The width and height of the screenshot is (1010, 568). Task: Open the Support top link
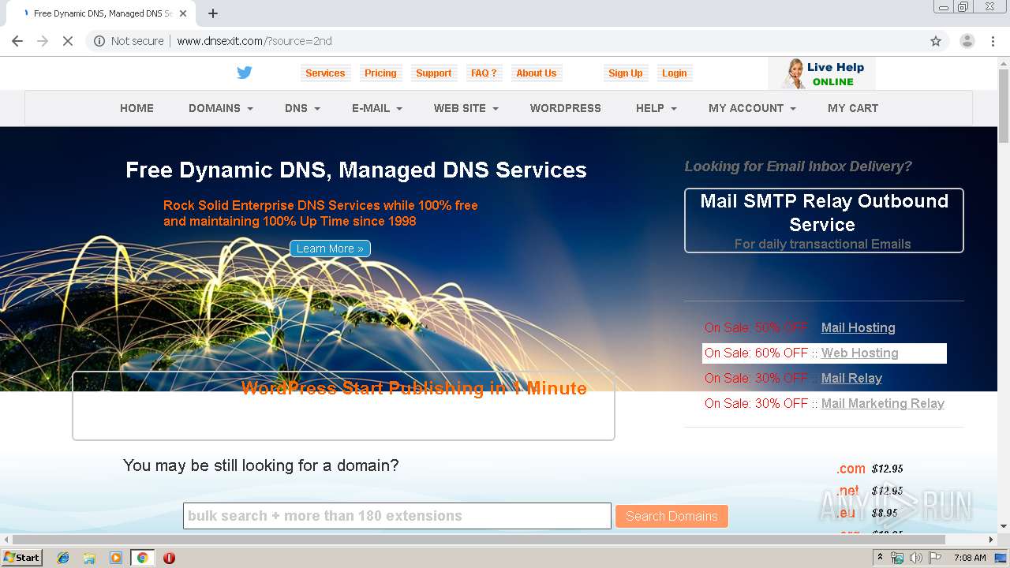click(x=433, y=73)
